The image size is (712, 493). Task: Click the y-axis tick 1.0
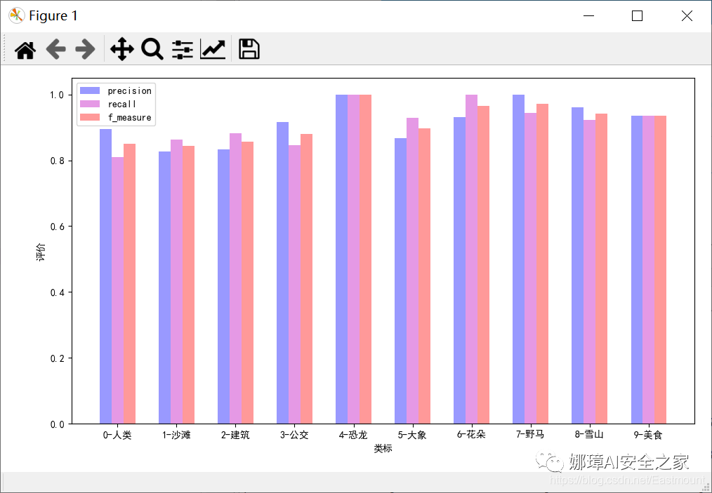(57, 95)
